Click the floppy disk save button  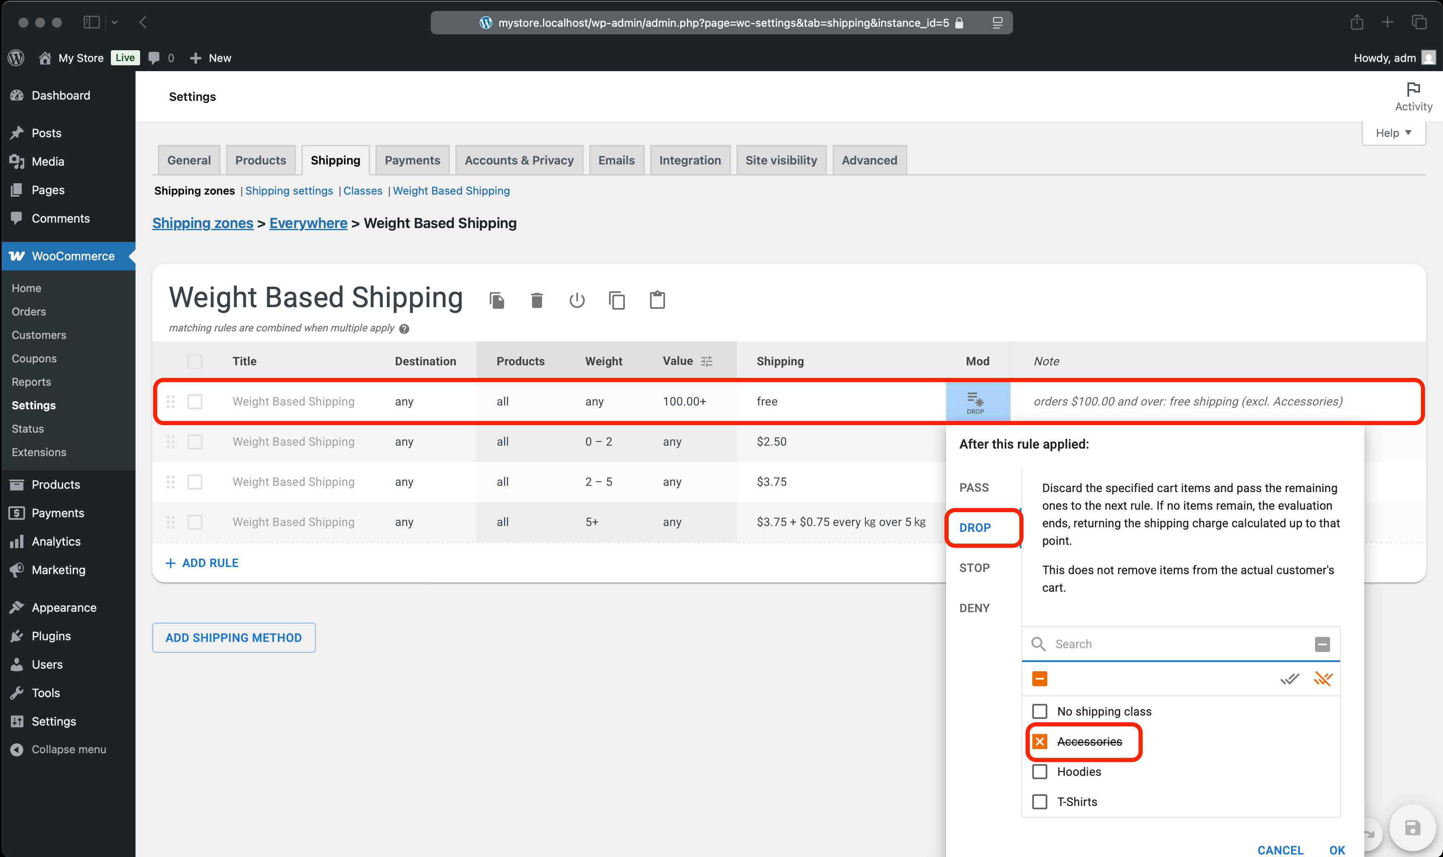(1412, 828)
